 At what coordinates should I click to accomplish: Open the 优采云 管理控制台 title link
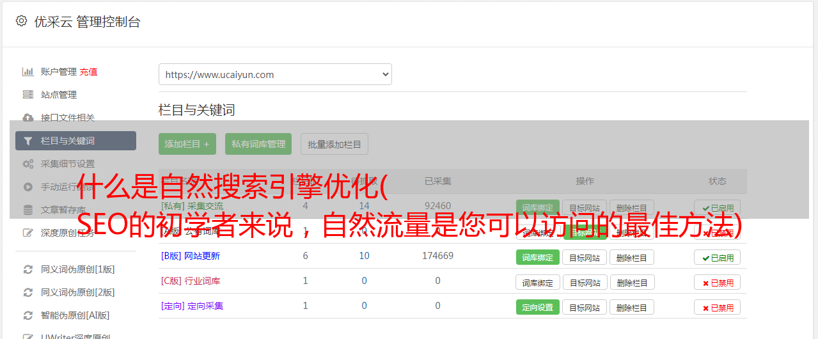pos(87,22)
